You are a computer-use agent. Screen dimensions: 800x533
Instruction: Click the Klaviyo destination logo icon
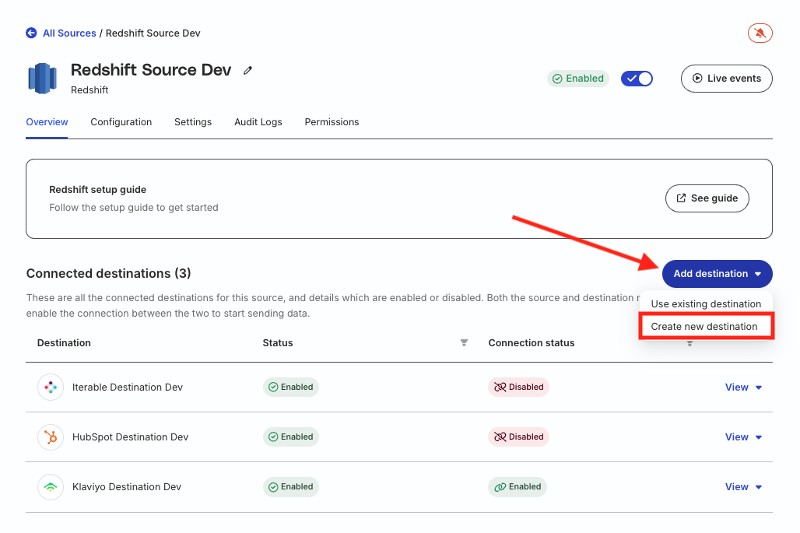coord(51,487)
